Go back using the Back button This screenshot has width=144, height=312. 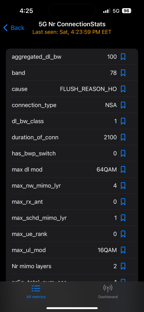point(14,28)
